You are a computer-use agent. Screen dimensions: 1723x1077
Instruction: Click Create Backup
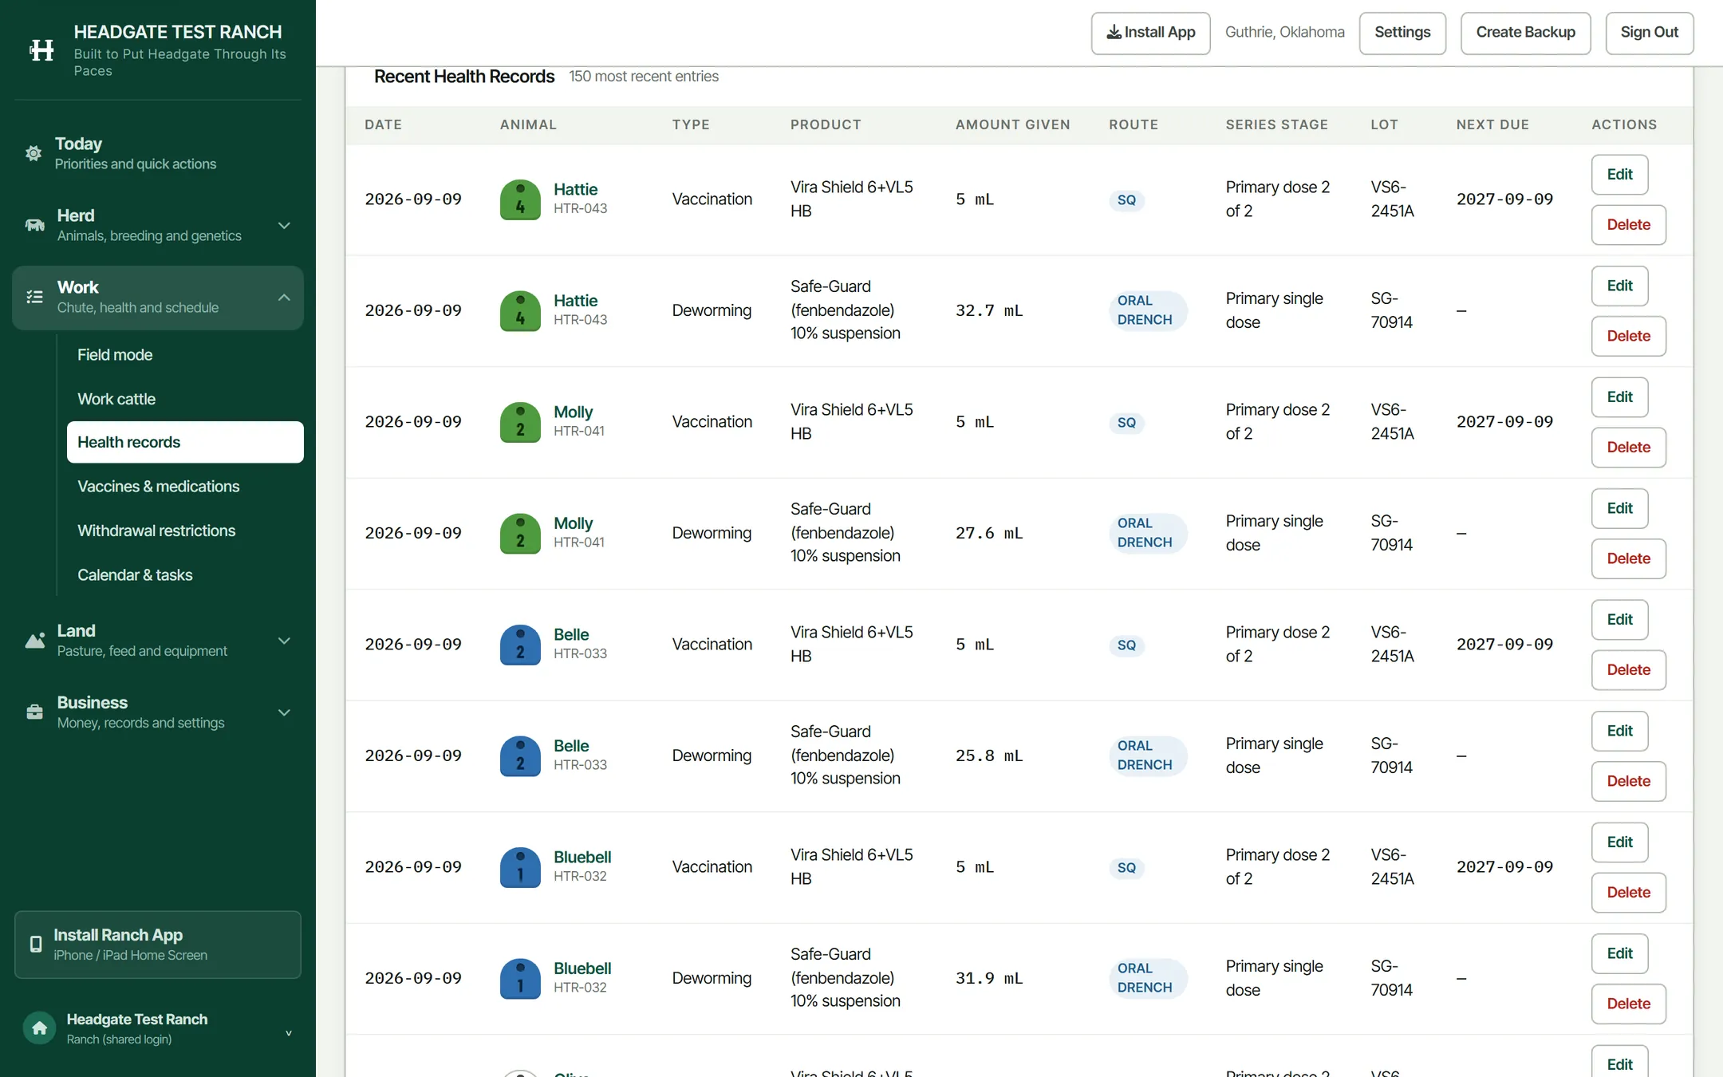(1525, 33)
